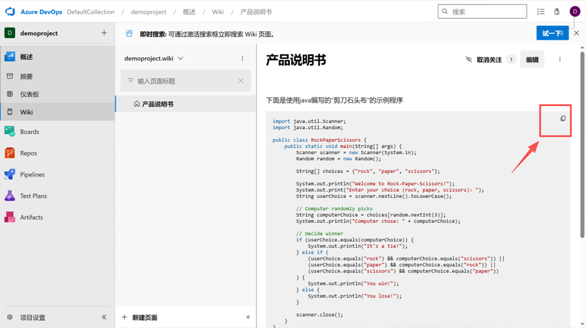The image size is (586, 328).
Task: Click the 仪表板 sidebar icon
Action: [x=10, y=94]
